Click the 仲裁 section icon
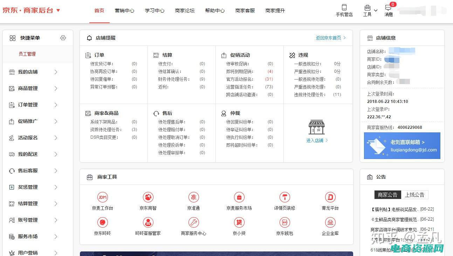453x256 pixels. click(x=224, y=113)
